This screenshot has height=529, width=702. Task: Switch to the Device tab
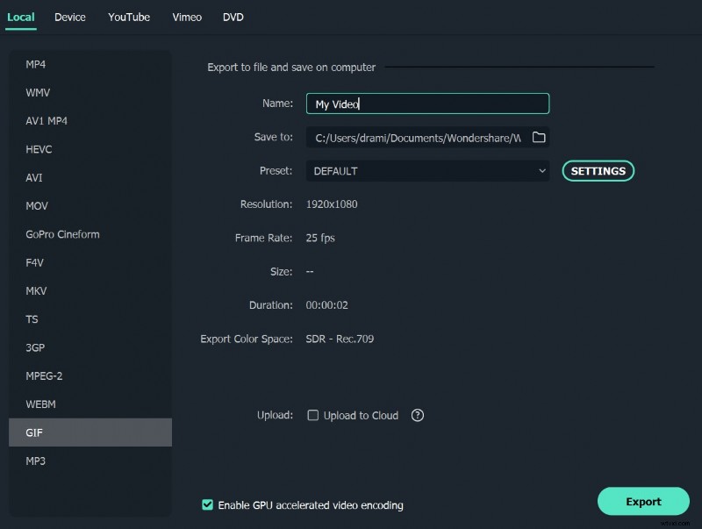click(x=70, y=17)
